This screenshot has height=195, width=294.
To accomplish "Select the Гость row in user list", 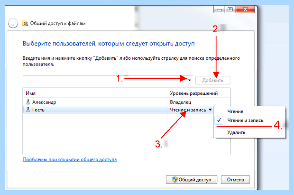I will (x=119, y=110).
